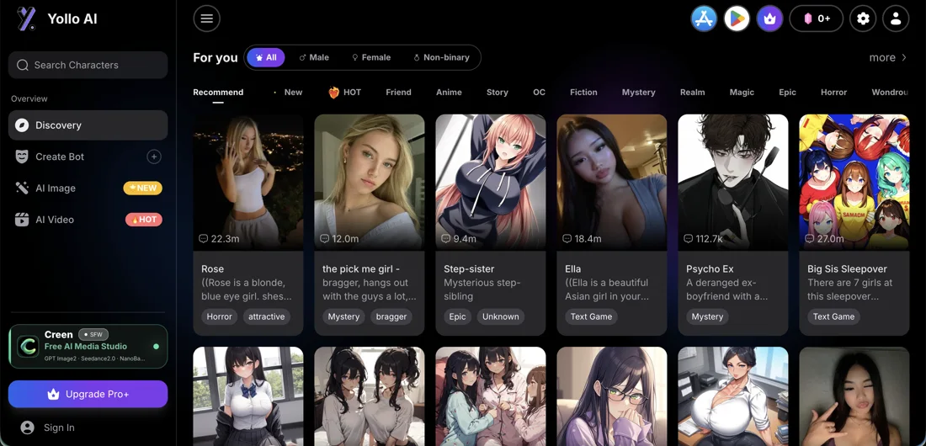Open AI Image in the sidebar
926x446 pixels.
click(x=88, y=188)
